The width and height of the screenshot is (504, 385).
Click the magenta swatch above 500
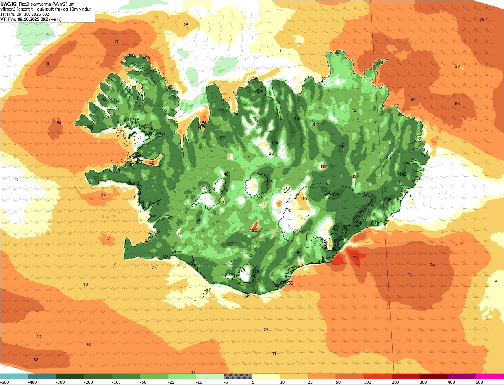(490, 376)
